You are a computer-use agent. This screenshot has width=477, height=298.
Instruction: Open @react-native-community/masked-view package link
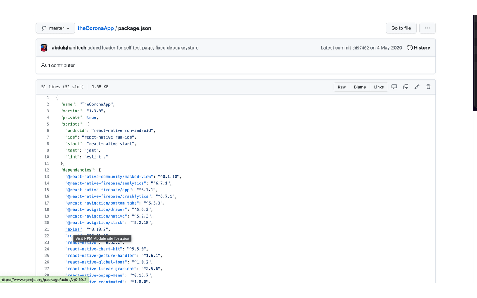[109, 177]
